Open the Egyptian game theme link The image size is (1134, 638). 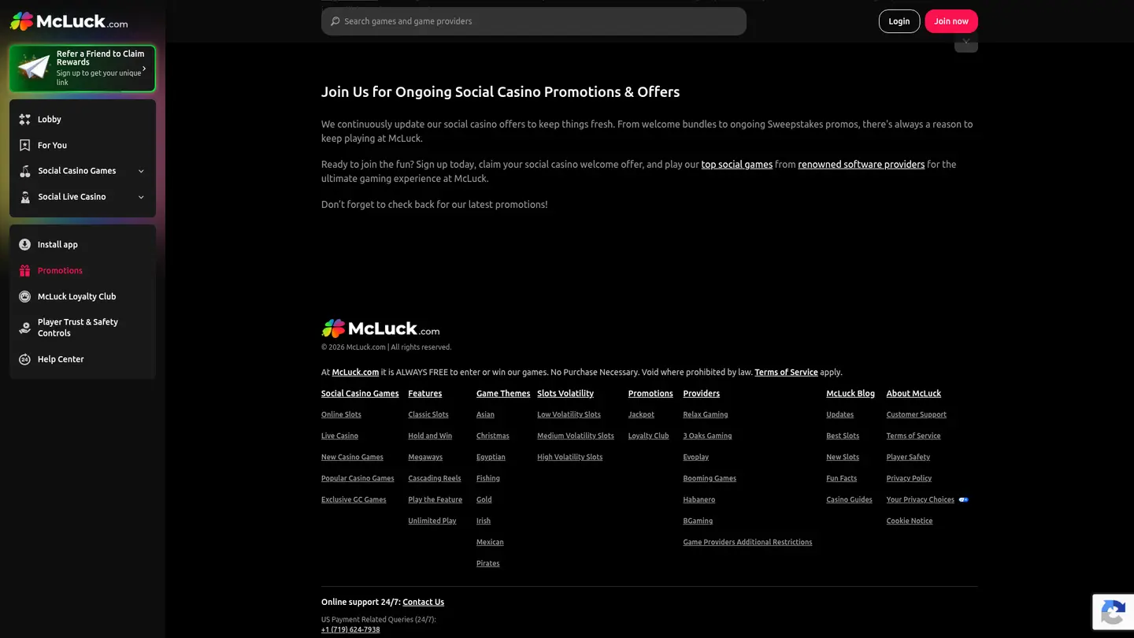(x=491, y=457)
